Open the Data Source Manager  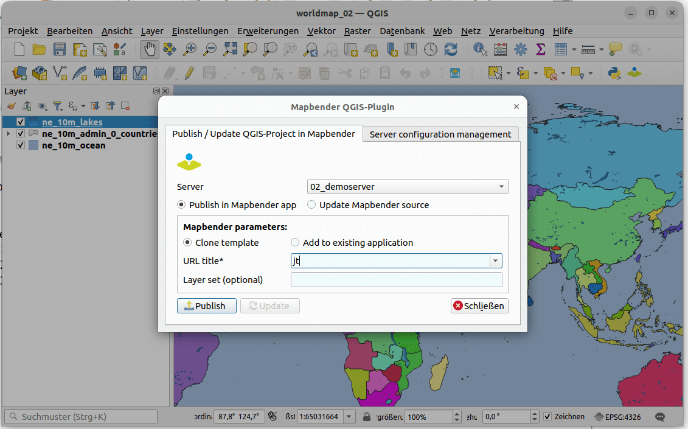(19, 73)
